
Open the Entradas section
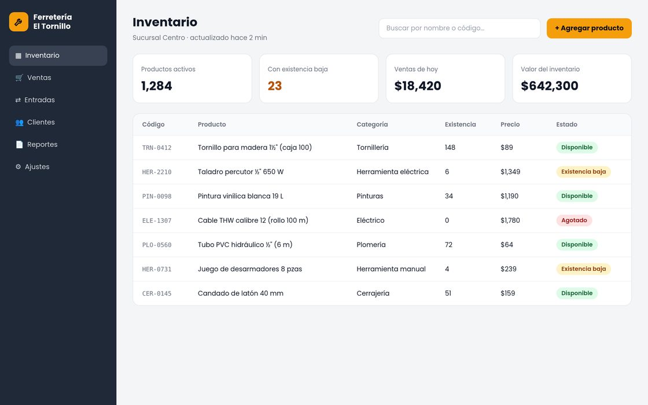58,100
